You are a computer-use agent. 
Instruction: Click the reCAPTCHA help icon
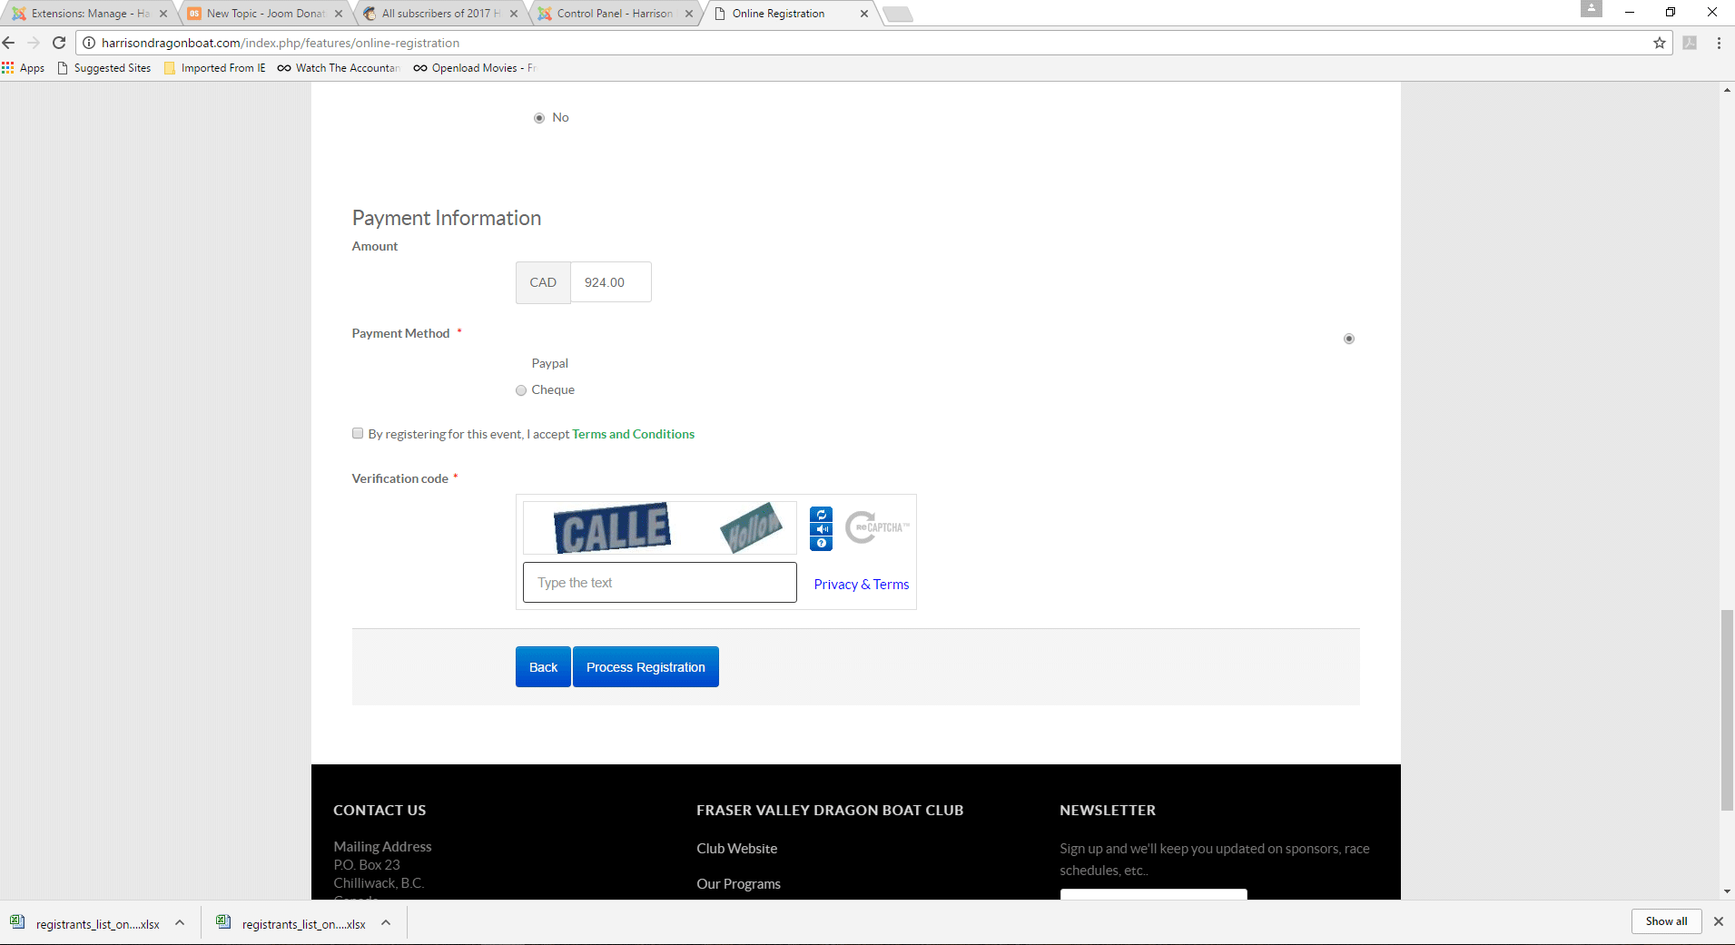pyautogui.click(x=821, y=544)
